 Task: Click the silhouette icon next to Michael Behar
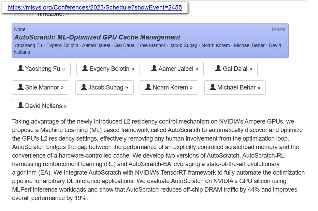click(213, 87)
